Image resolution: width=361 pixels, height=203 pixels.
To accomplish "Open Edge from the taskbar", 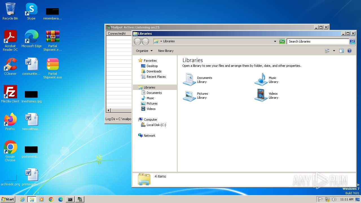I will click(x=61, y=199).
